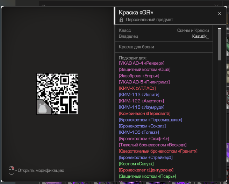This screenshot has width=229, height=184.
Task: Click the Краска для брони description text
Action: (x=136, y=47)
